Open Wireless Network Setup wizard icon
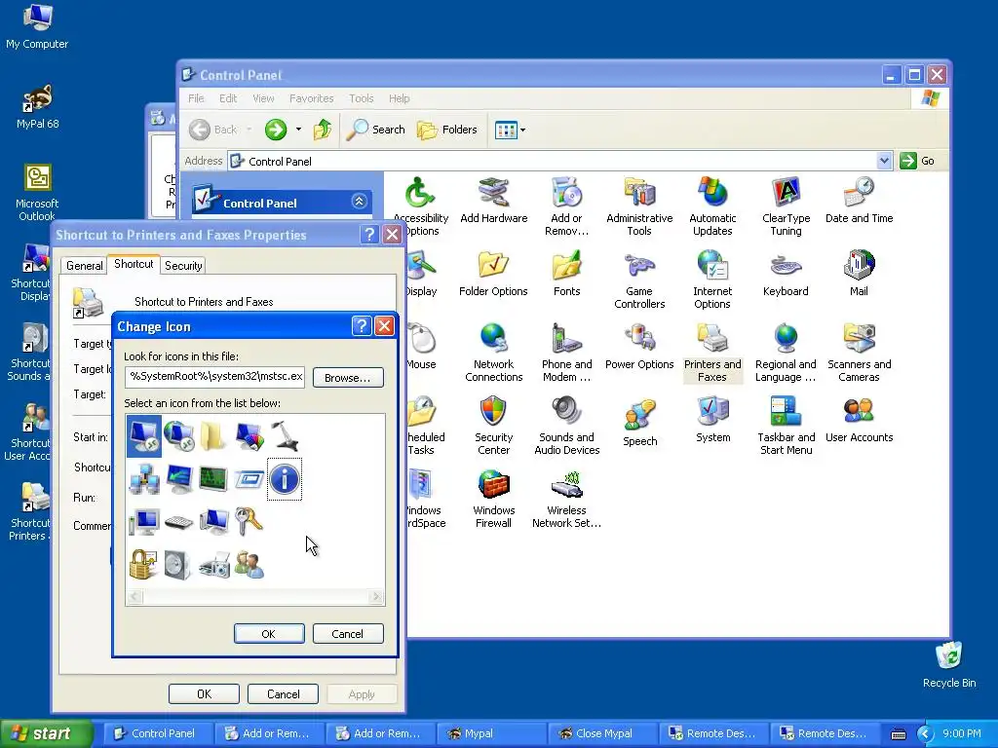The width and height of the screenshot is (998, 748). click(566, 500)
